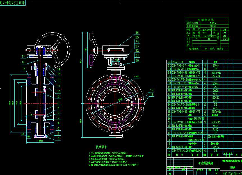This screenshot has width=242, height=175.
Task: Select the handwheel in the section view
Action: pos(52,50)
